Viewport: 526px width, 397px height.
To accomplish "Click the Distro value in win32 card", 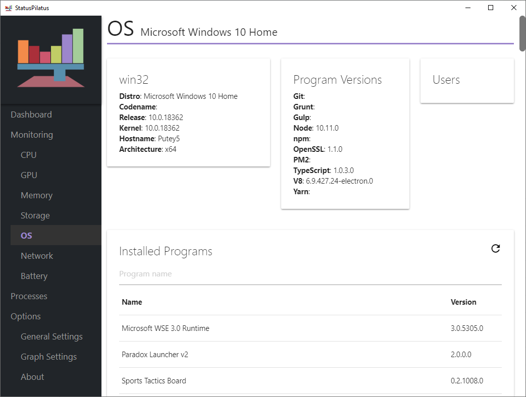I will 190,96.
